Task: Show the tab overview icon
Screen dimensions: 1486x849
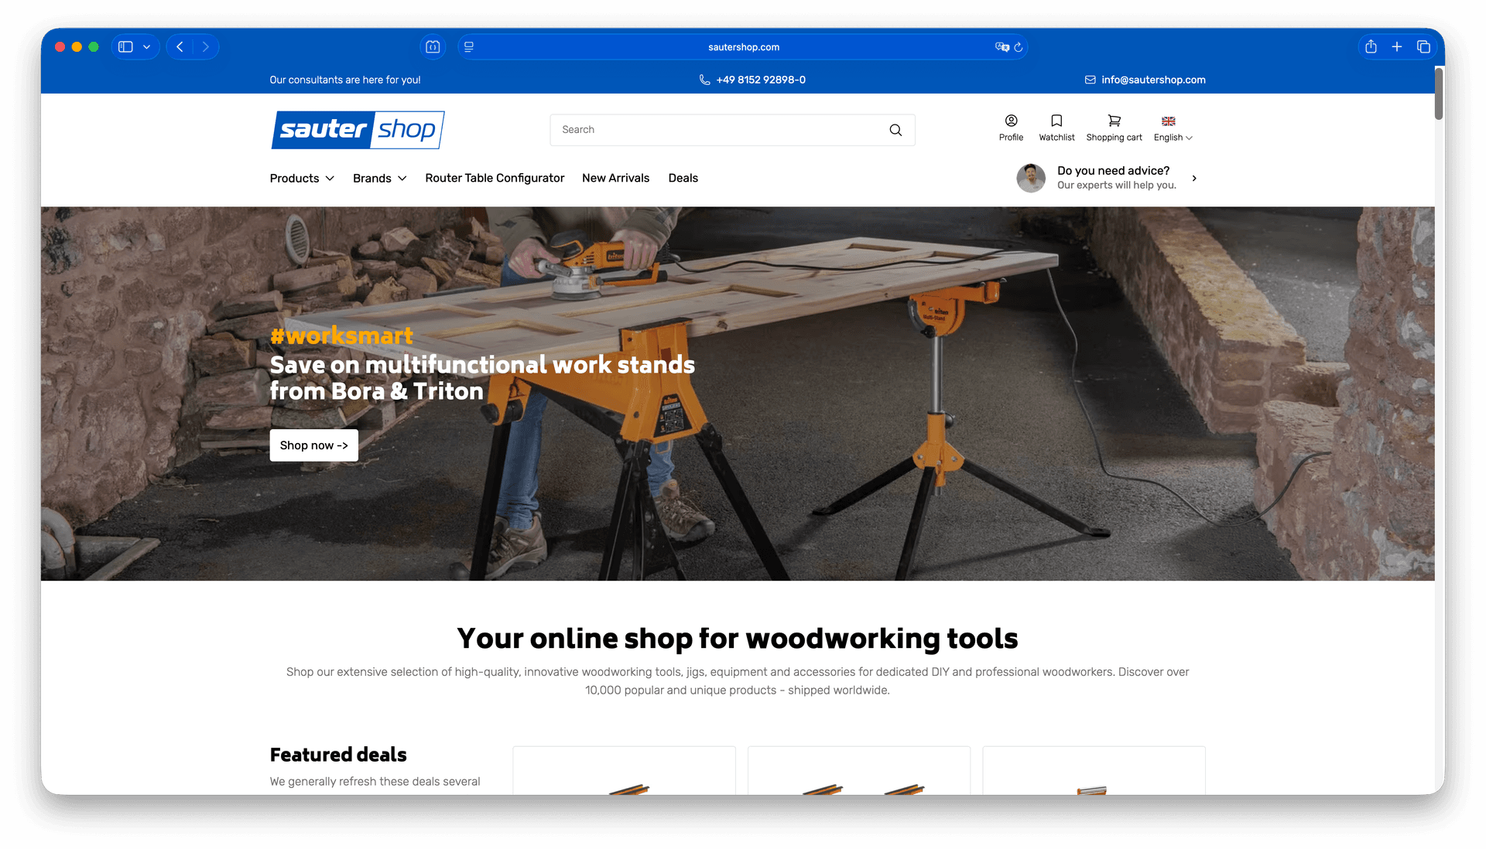Action: coord(1423,47)
